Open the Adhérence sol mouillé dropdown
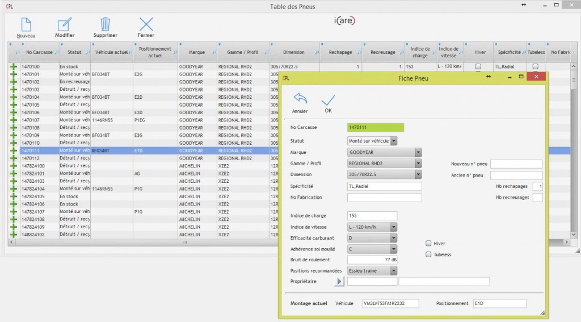 [x=394, y=249]
